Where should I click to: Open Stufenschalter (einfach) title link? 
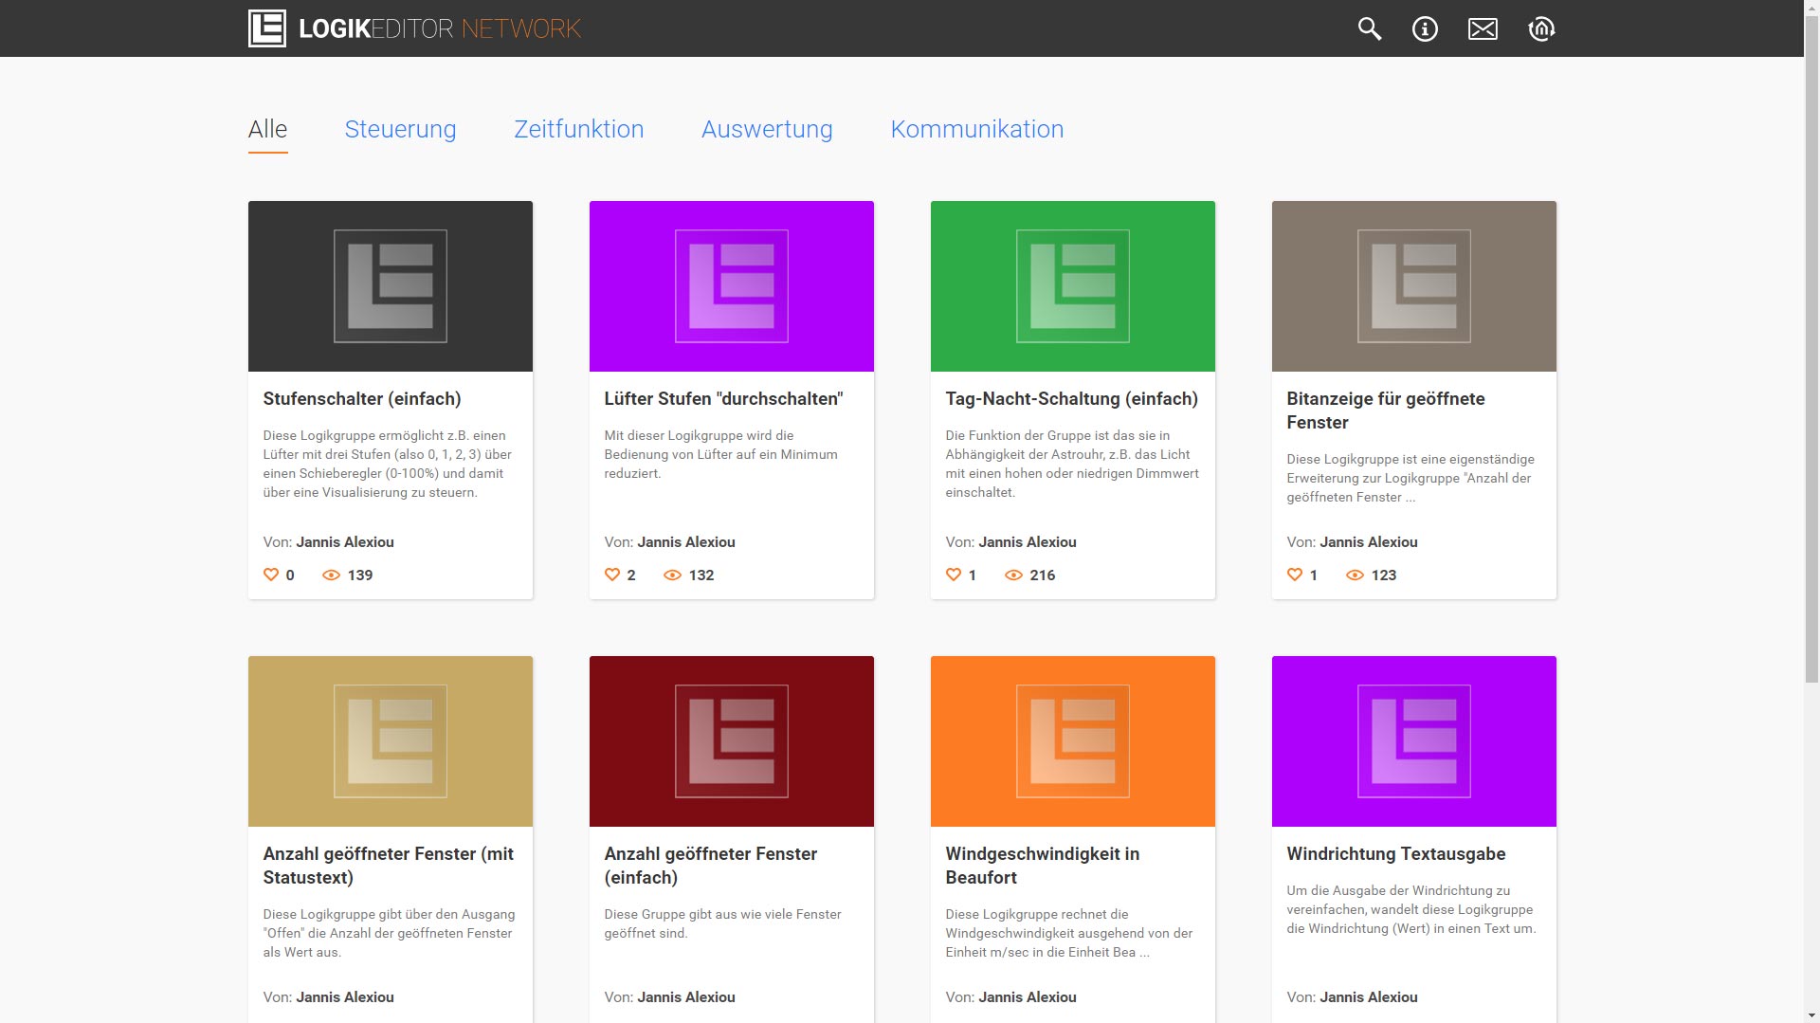(x=362, y=399)
